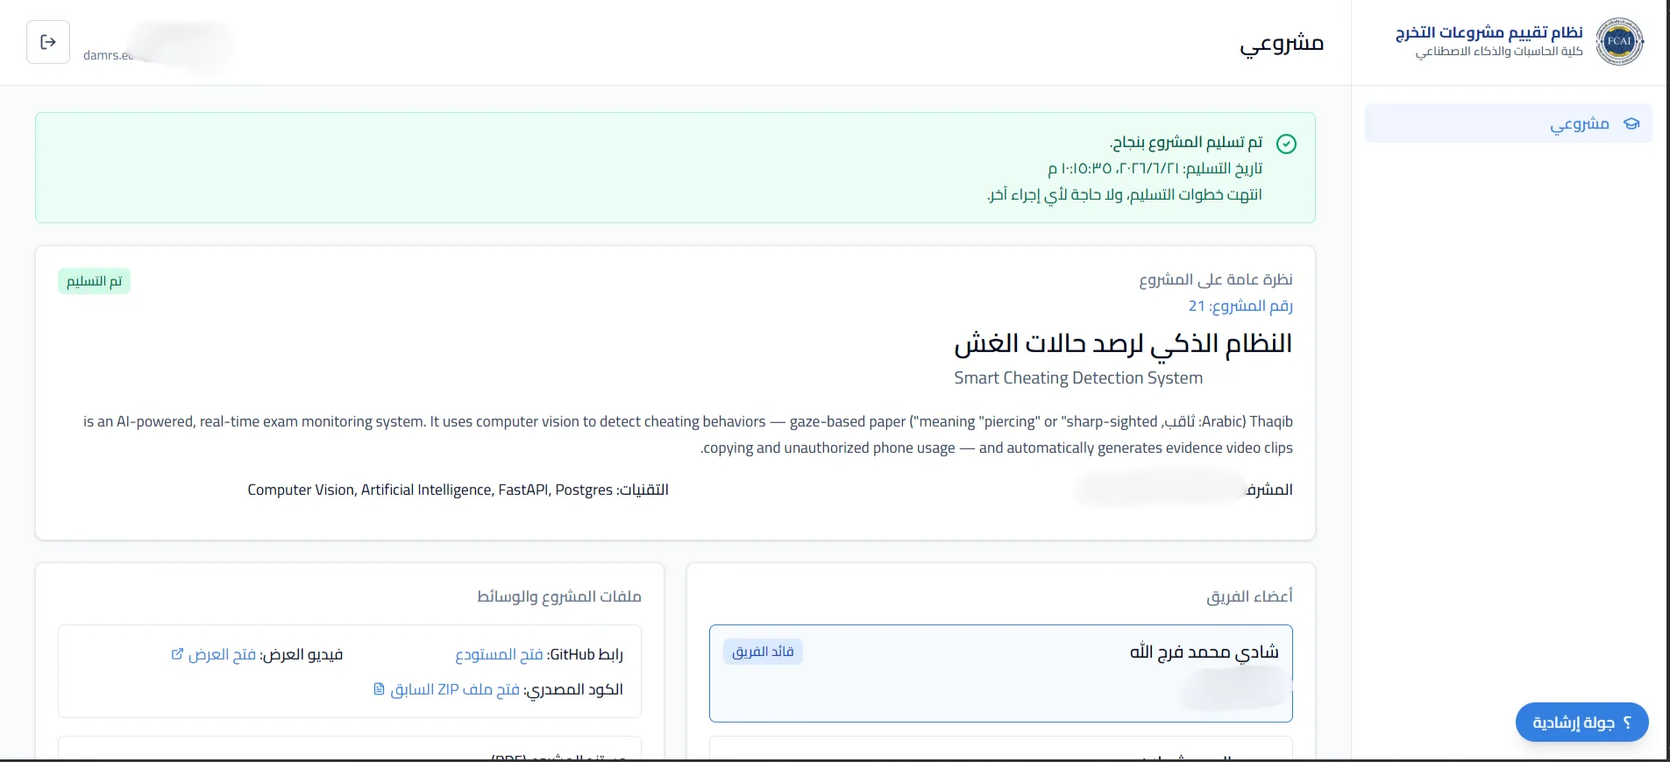Image resolution: width=1670 pixels, height=762 pixels.
Task: Open the GitHub repository link فتح المستودع
Action: pos(499,654)
